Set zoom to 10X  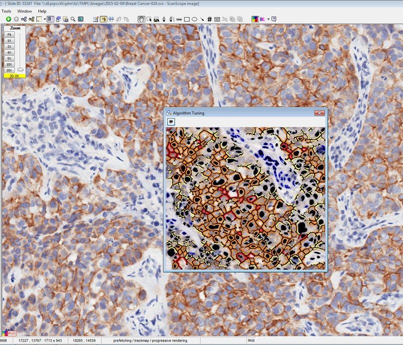(9, 64)
